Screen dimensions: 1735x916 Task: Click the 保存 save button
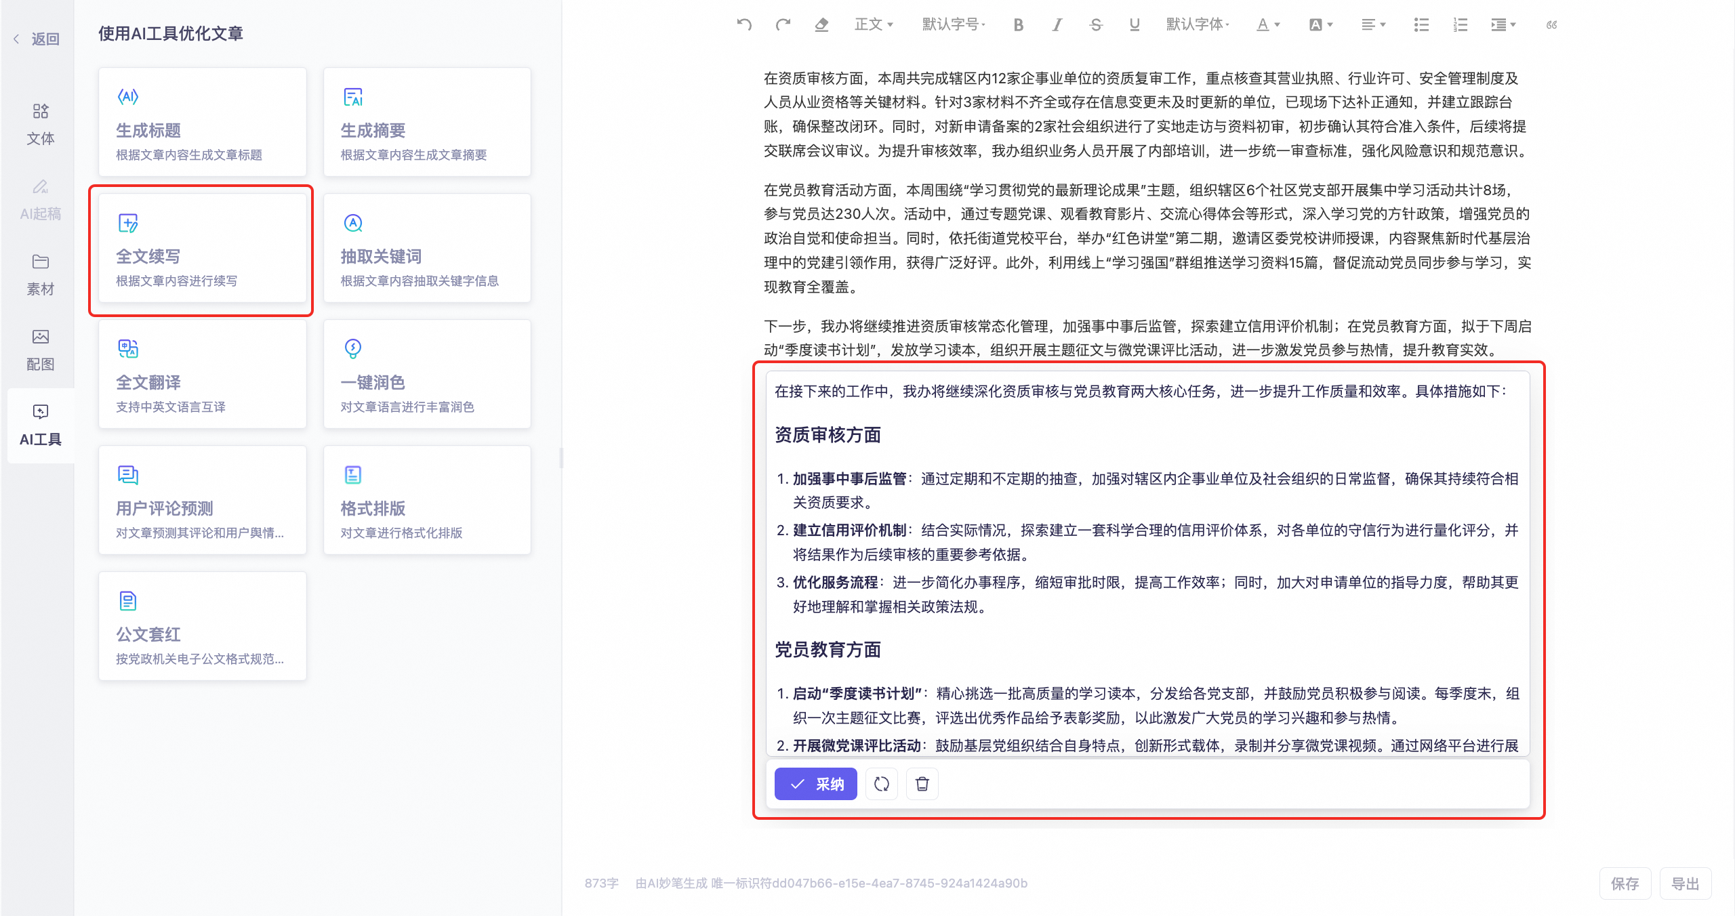[1625, 883]
